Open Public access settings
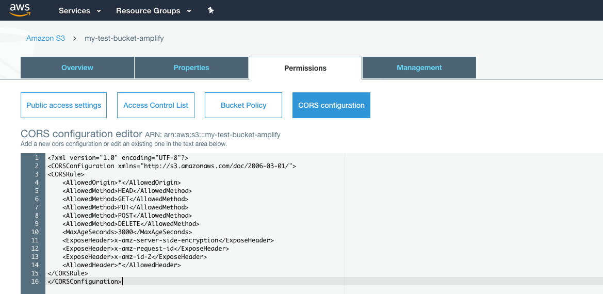The width and height of the screenshot is (603, 294). pyautogui.click(x=63, y=105)
